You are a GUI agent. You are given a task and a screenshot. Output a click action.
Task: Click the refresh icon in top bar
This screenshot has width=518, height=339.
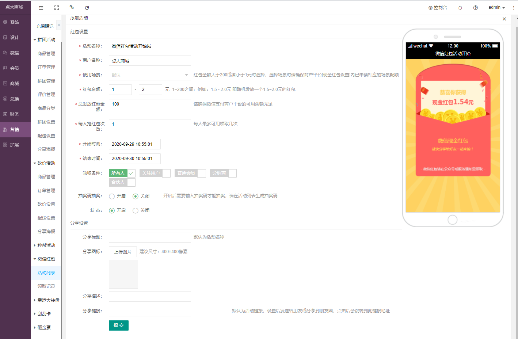pos(87,8)
